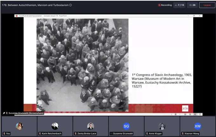Click the JGU logo on the slide
216x137 pixels.
pos(185,108)
